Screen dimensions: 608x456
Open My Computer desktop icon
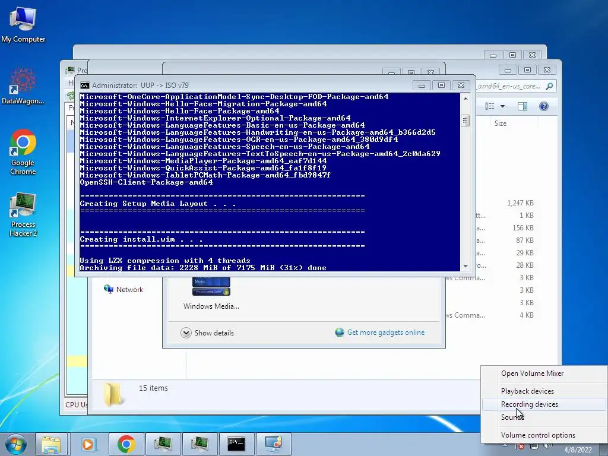click(x=23, y=24)
